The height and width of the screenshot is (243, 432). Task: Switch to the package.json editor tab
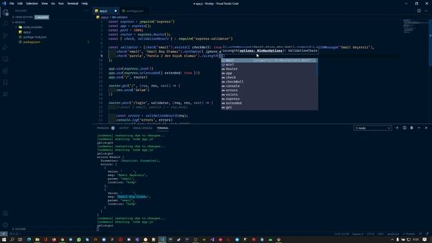[x=134, y=11]
